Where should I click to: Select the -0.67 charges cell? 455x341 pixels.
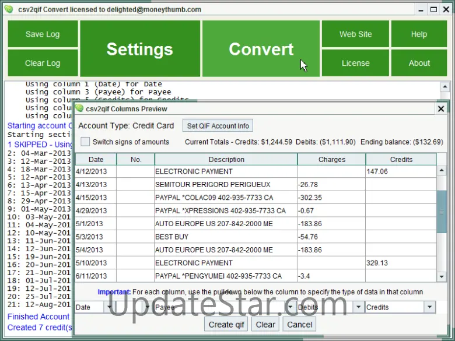331,210
